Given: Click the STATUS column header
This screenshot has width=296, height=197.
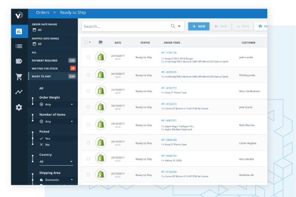Looking at the screenshot, I should point(145,43).
